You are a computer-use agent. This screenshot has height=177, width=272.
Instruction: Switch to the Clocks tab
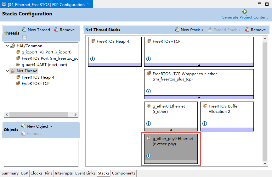click(37, 173)
